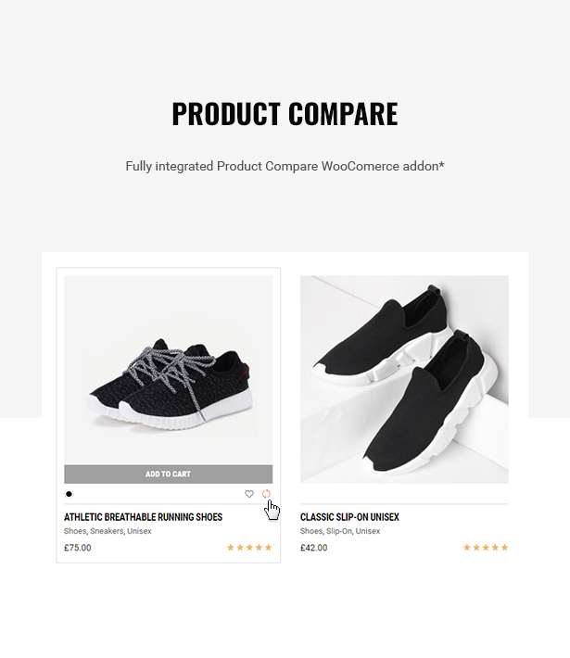Click the Product Compare WooCommerce addon subtitle
This screenshot has width=570, height=658.
(285, 166)
